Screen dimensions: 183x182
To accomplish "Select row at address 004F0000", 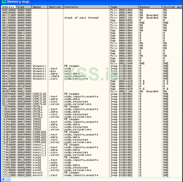I will point(92,84).
